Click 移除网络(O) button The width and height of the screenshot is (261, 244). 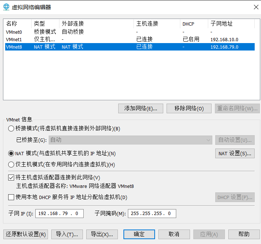pos(189,108)
